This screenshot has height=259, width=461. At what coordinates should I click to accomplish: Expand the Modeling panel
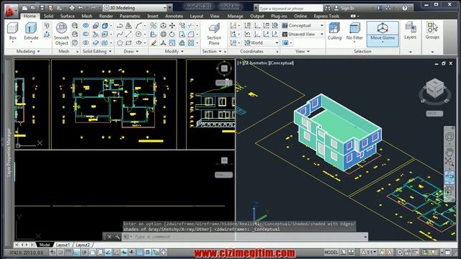[28, 51]
